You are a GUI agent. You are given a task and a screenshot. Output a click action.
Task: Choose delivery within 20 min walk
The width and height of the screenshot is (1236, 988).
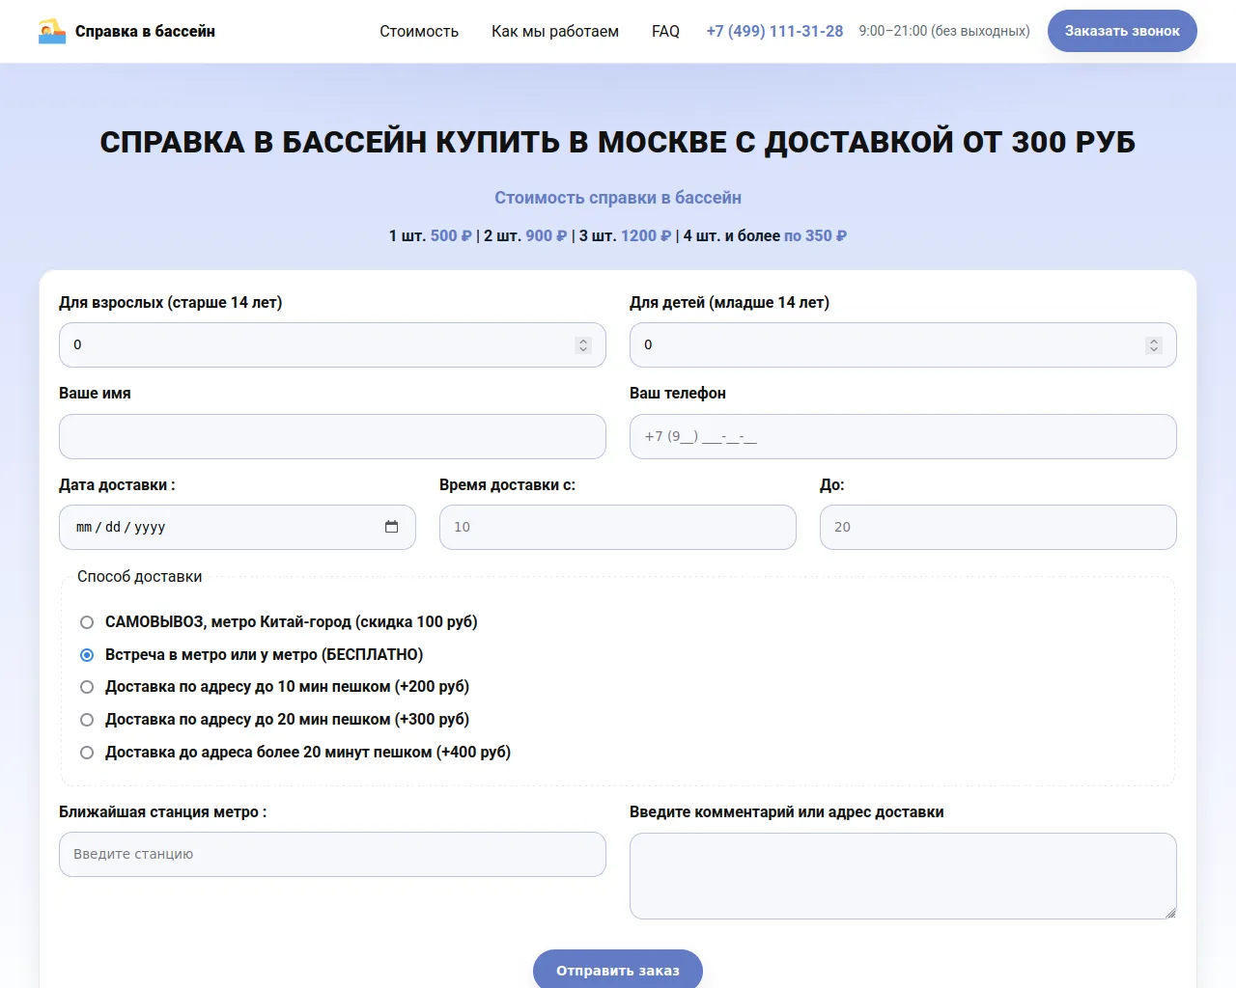[x=87, y=720]
